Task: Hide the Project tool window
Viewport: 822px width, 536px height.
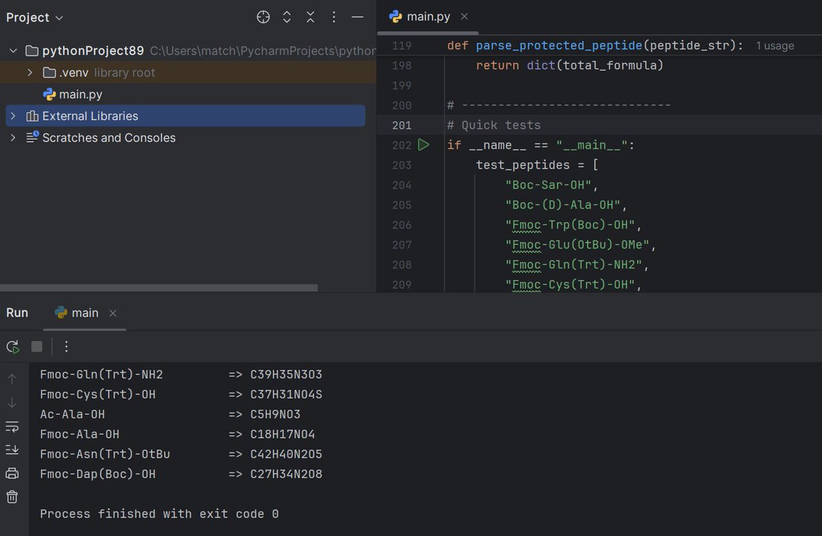Action: (357, 17)
